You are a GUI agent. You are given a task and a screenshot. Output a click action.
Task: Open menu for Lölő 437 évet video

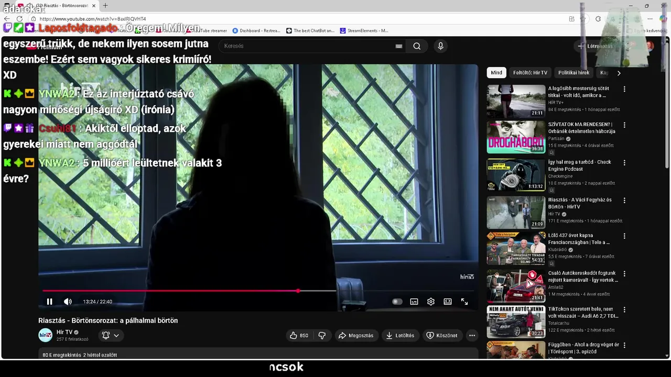click(x=624, y=236)
